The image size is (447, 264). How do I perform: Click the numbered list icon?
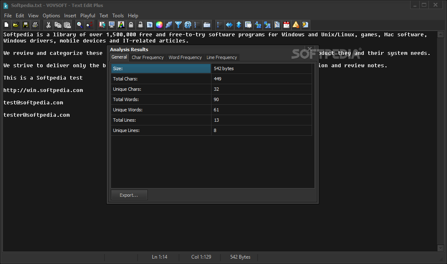pyautogui.click(x=197, y=25)
